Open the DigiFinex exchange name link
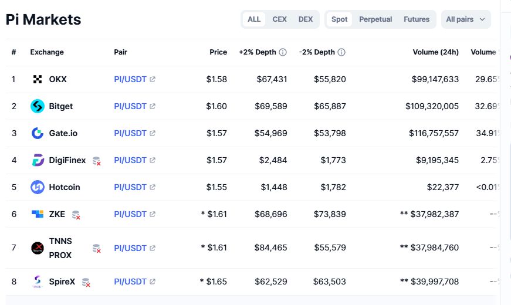Screen dimensions: 511x305 point(67,160)
